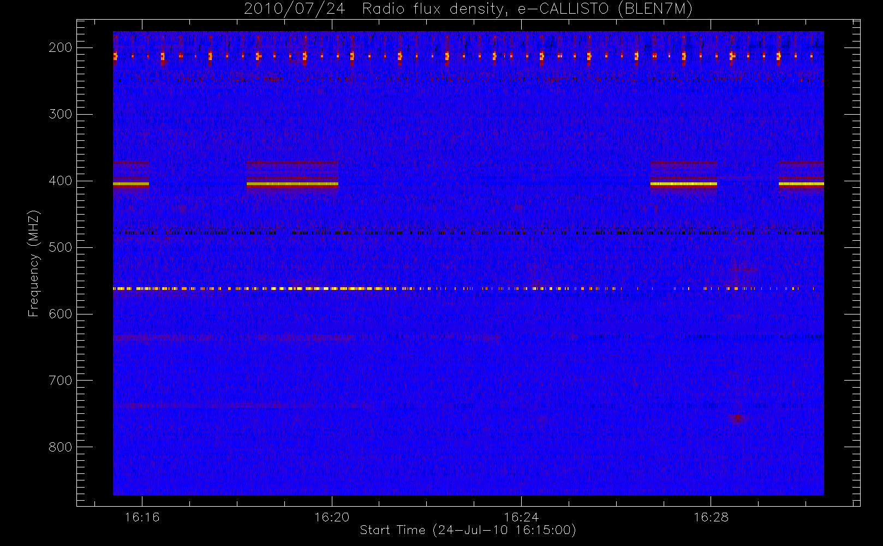Screen dimensions: 883x546
Task: Click the 400 frequency tick label
Action: (x=60, y=181)
